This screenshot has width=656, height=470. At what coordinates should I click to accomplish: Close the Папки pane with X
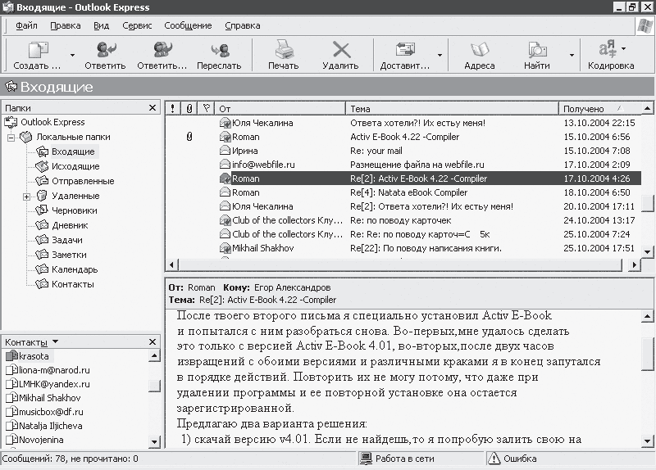[x=152, y=108]
